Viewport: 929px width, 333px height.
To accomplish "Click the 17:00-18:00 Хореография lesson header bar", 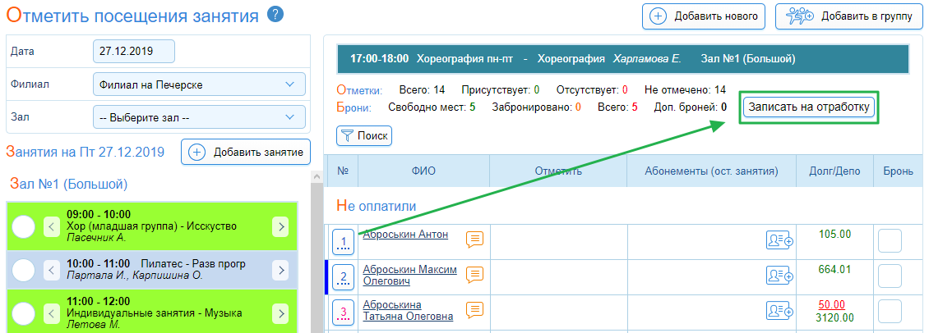I will (622, 59).
